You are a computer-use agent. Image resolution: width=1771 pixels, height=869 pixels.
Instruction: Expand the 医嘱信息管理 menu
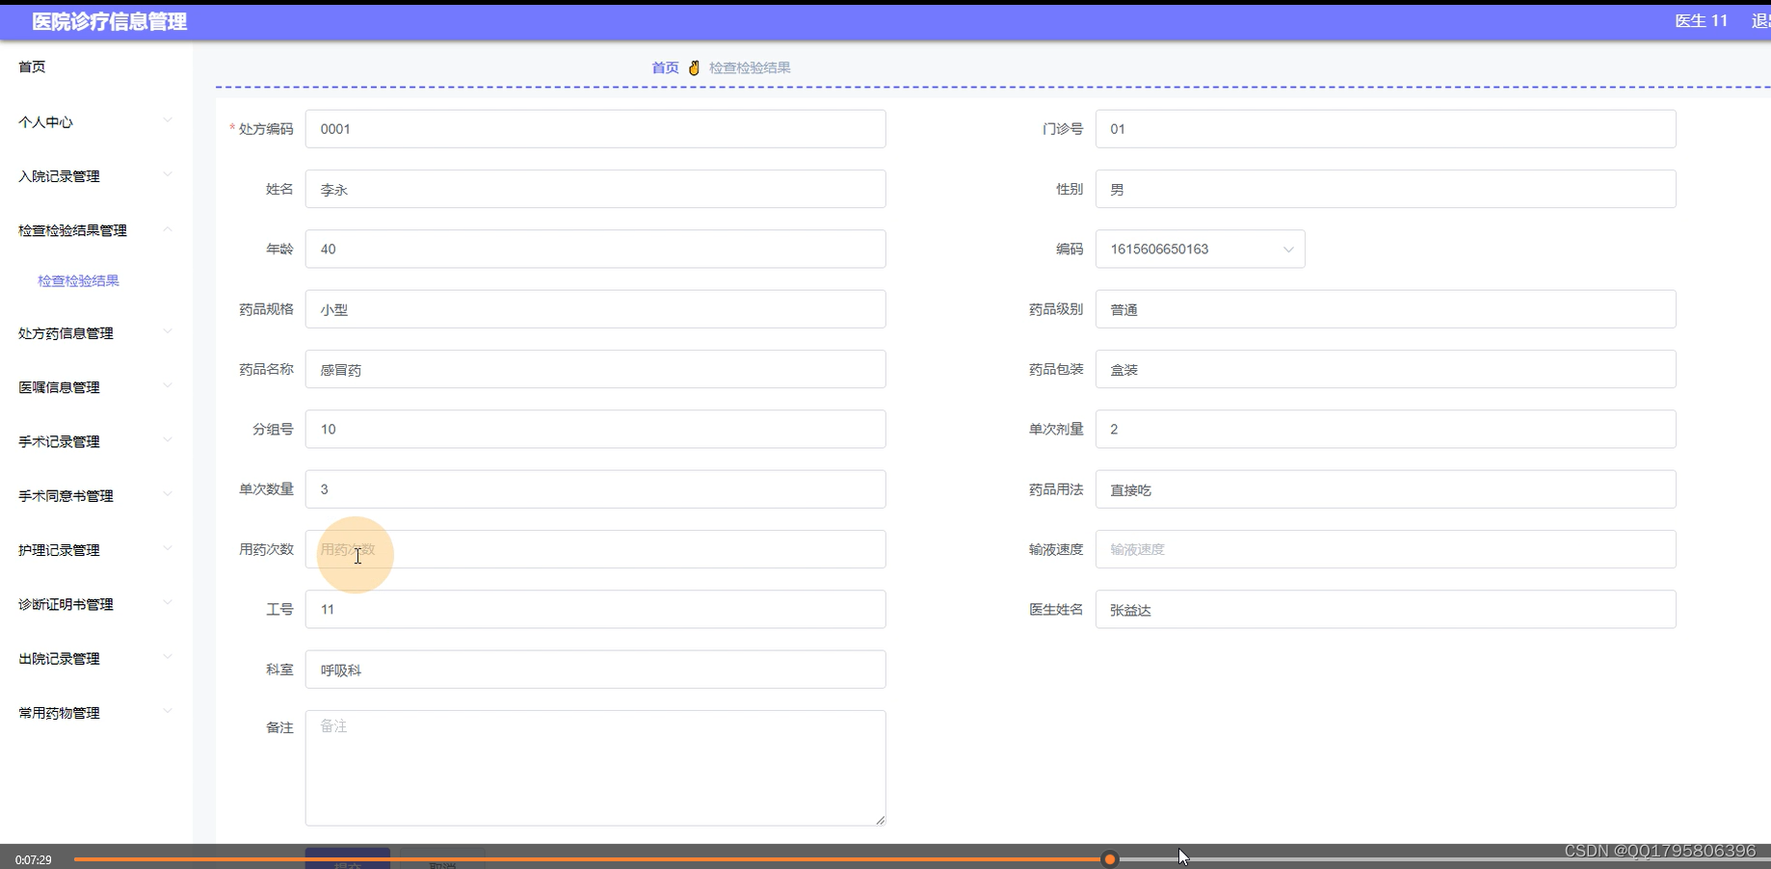tap(95, 386)
